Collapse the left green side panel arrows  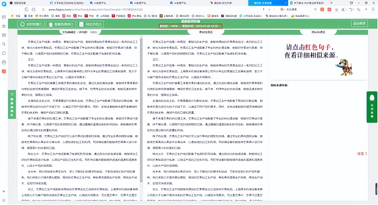click(x=12, y=94)
